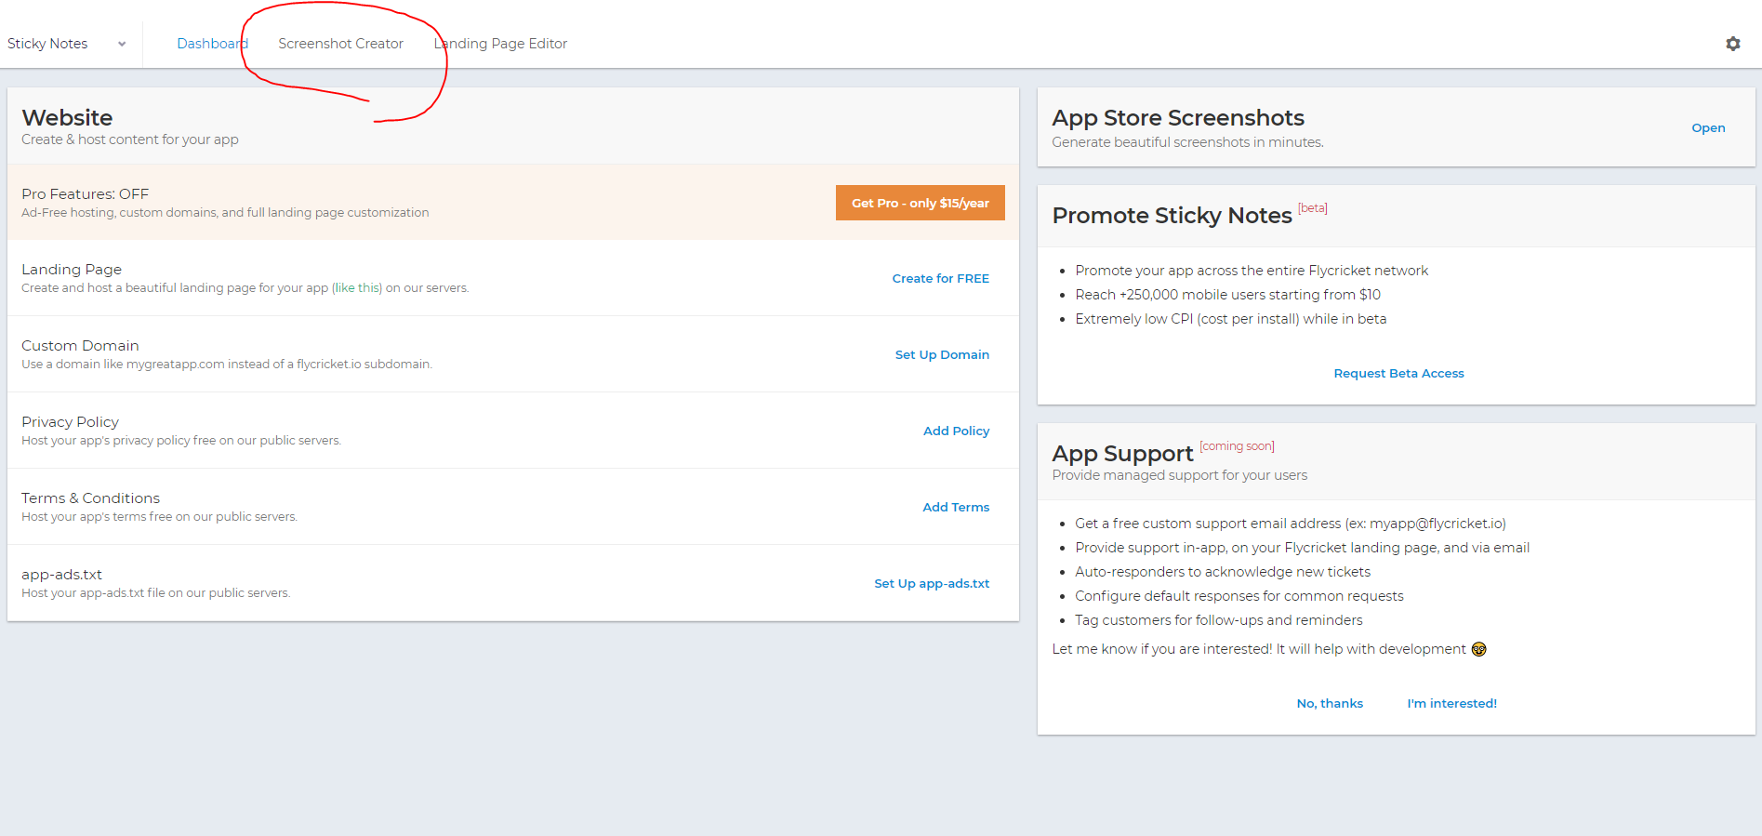
Task: Click 'Reach +250,000 mobile users' bullet
Action: pyautogui.click(x=1227, y=295)
